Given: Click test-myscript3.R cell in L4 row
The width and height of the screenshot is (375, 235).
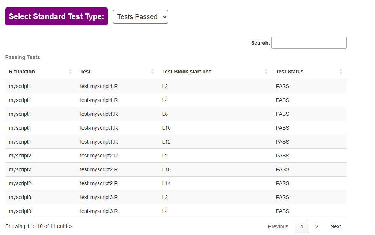Looking at the screenshot, I should coord(99,211).
